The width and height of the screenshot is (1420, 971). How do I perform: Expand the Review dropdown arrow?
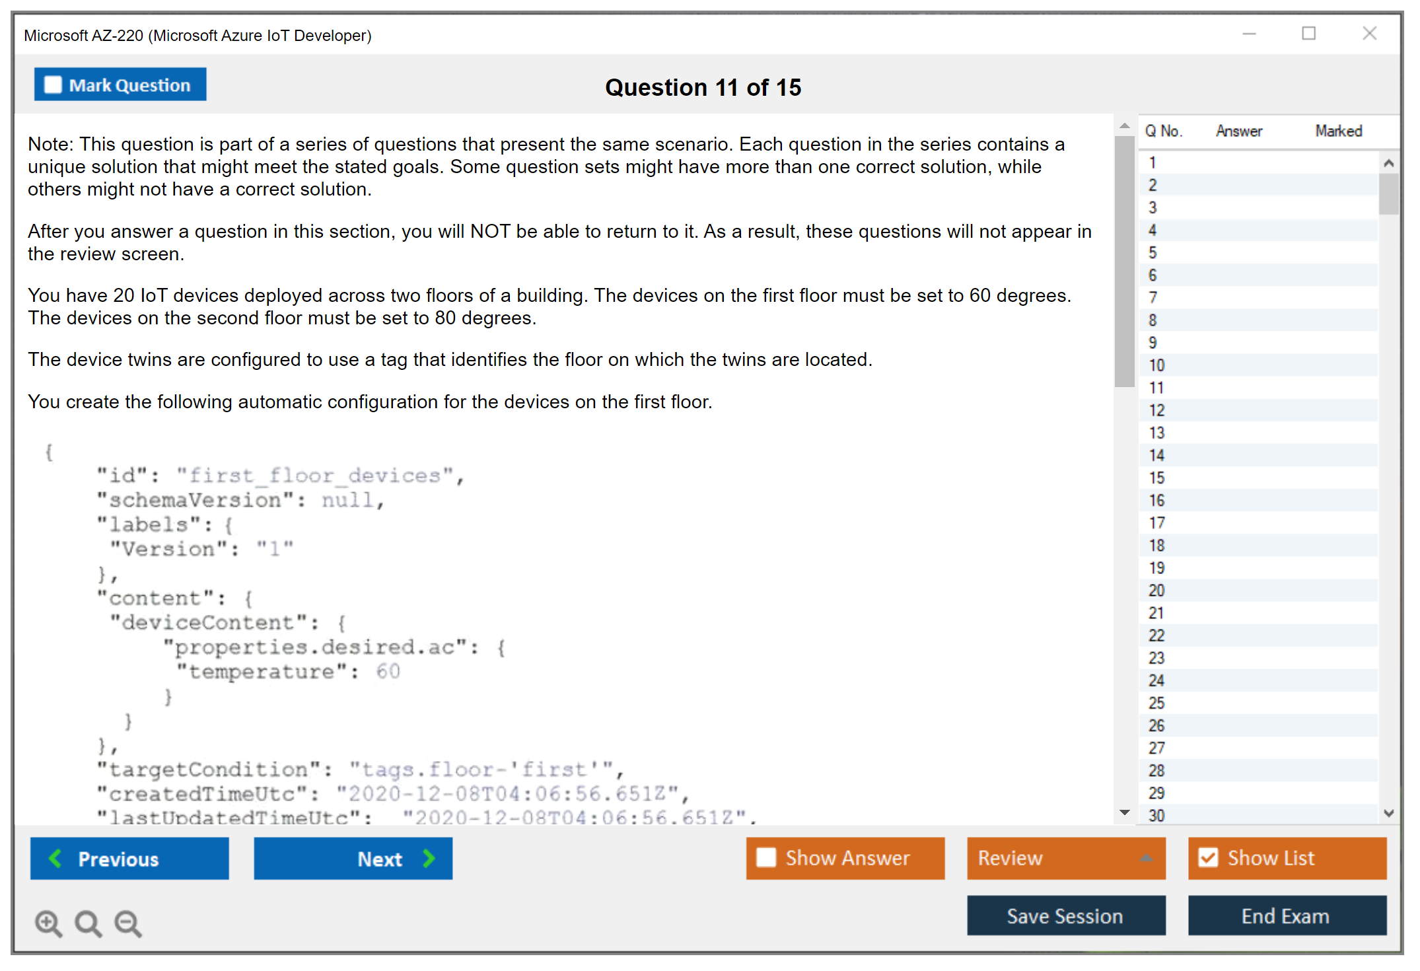[x=1146, y=857]
